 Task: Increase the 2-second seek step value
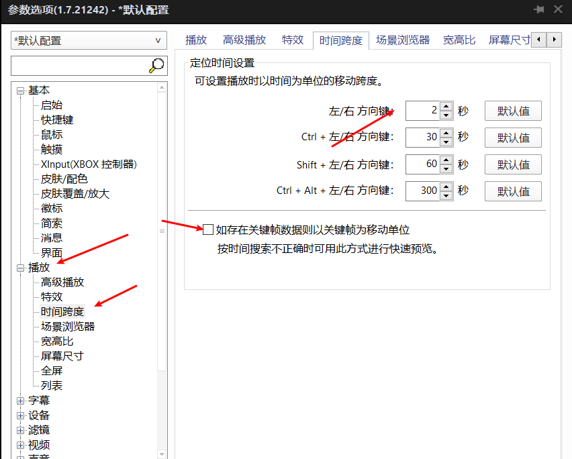coord(446,107)
